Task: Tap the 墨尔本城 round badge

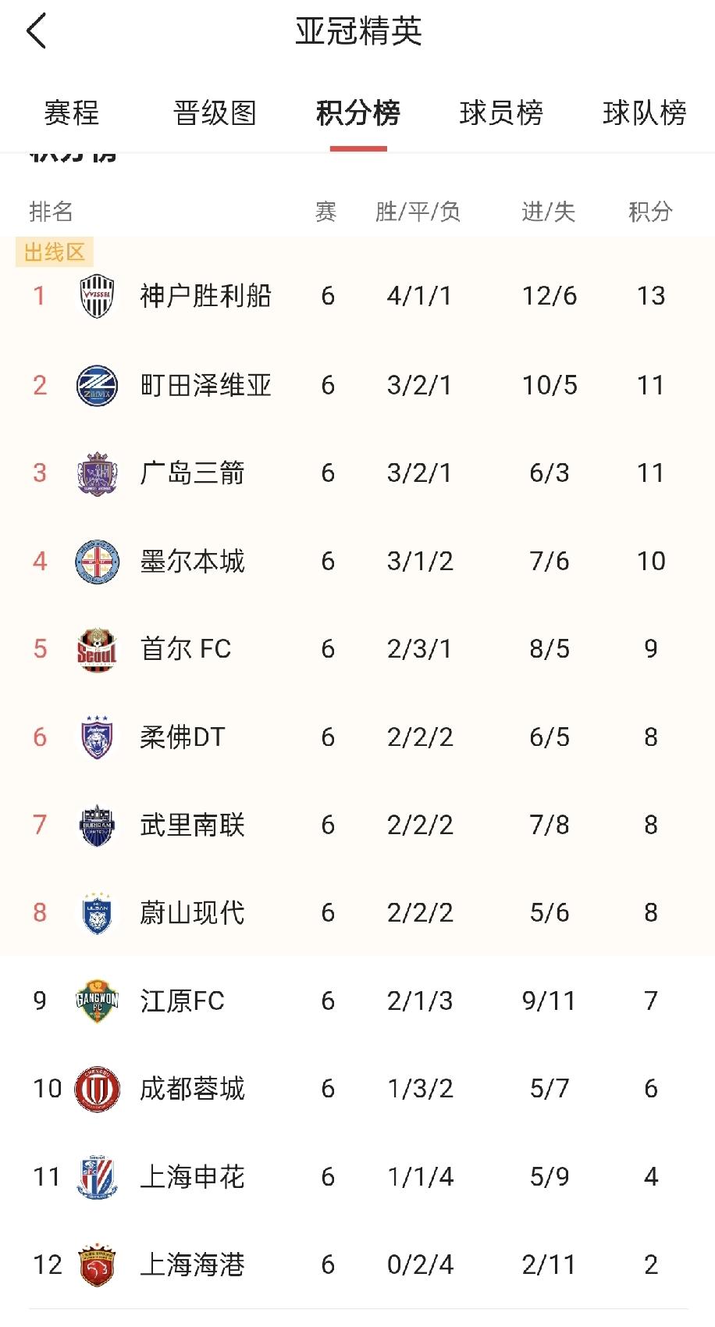Action: 97,562
